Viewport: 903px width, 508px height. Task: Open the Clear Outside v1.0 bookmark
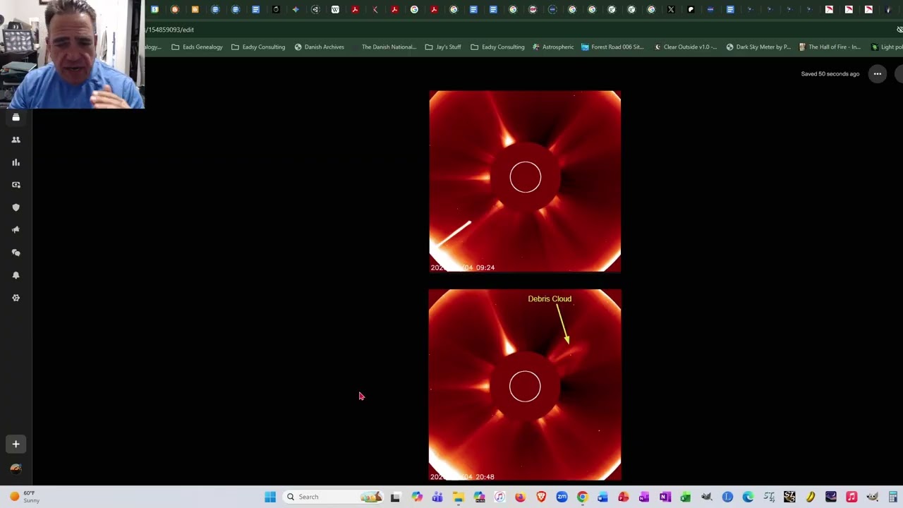click(686, 47)
